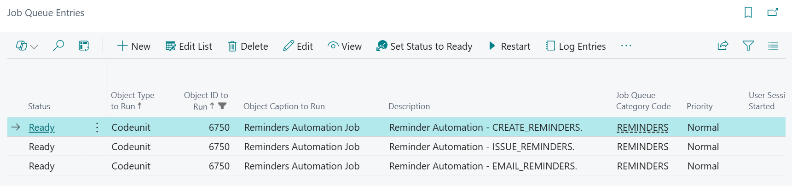The width and height of the screenshot is (792, 186).
Task: Click the row selector arrow for CREATE_REMINDERS
Action: click(16, 127)
